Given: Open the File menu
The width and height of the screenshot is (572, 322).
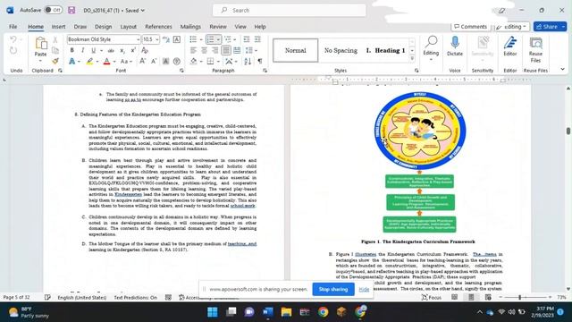Looking at the screenshot, I should pos(13,27).
